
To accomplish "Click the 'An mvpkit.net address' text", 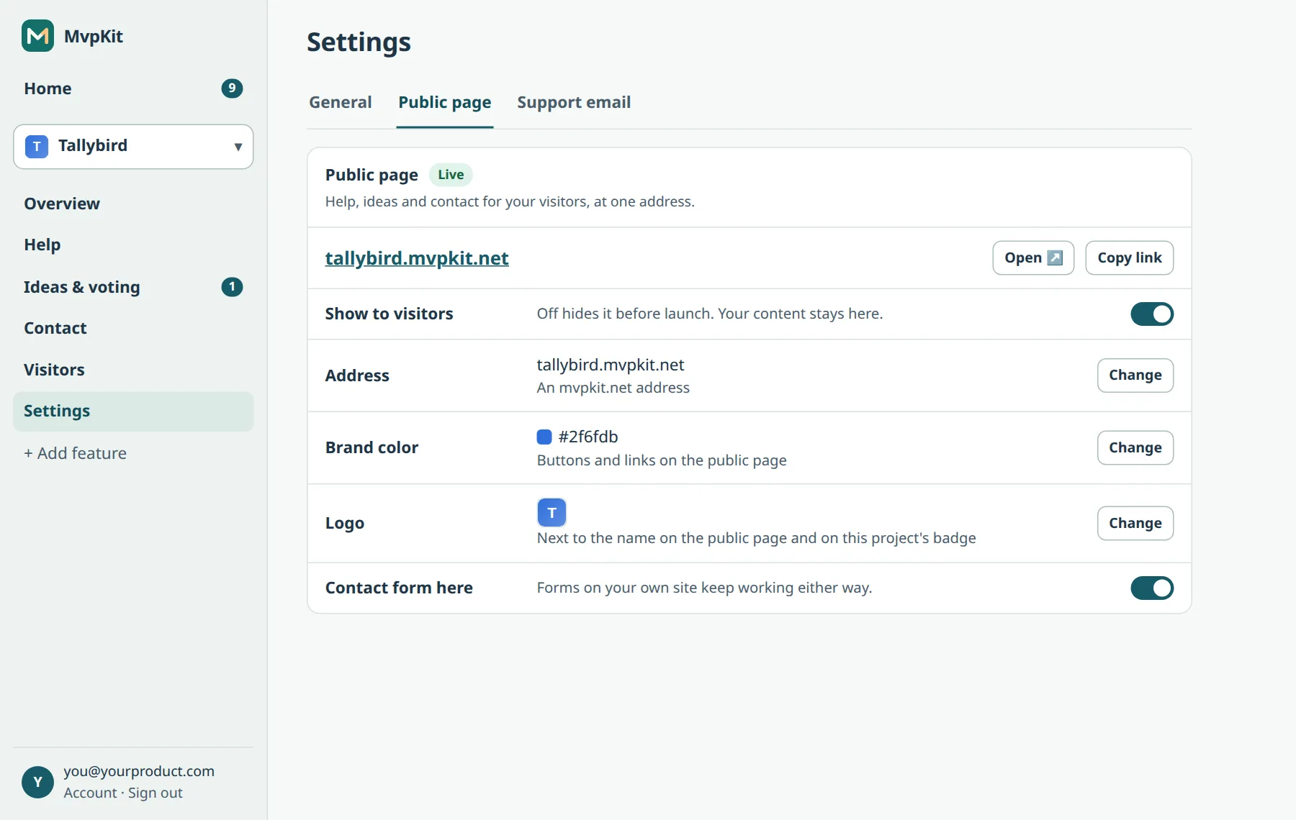I will pyautogui.click(x=613, y=388).
